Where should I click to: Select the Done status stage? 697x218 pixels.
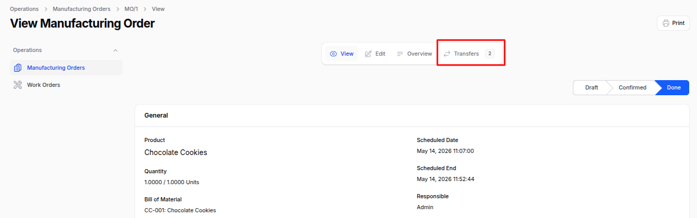pyautogui.click(x=674, y=87)
